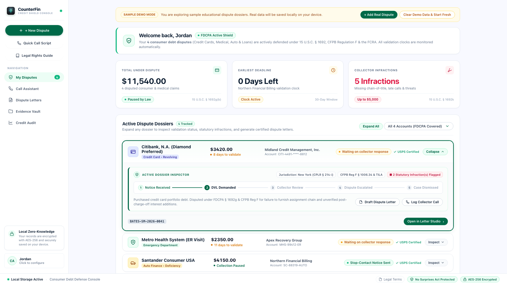Click the Total Under Dispute card icon

click(217, 70)
